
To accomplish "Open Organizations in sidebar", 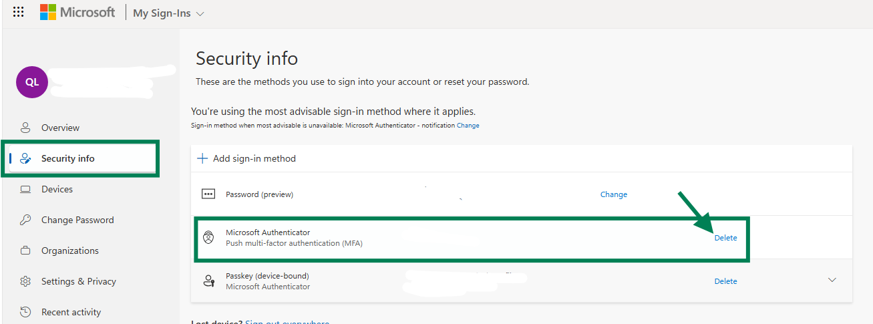I will pyautogui.click(x=70, y=251).
